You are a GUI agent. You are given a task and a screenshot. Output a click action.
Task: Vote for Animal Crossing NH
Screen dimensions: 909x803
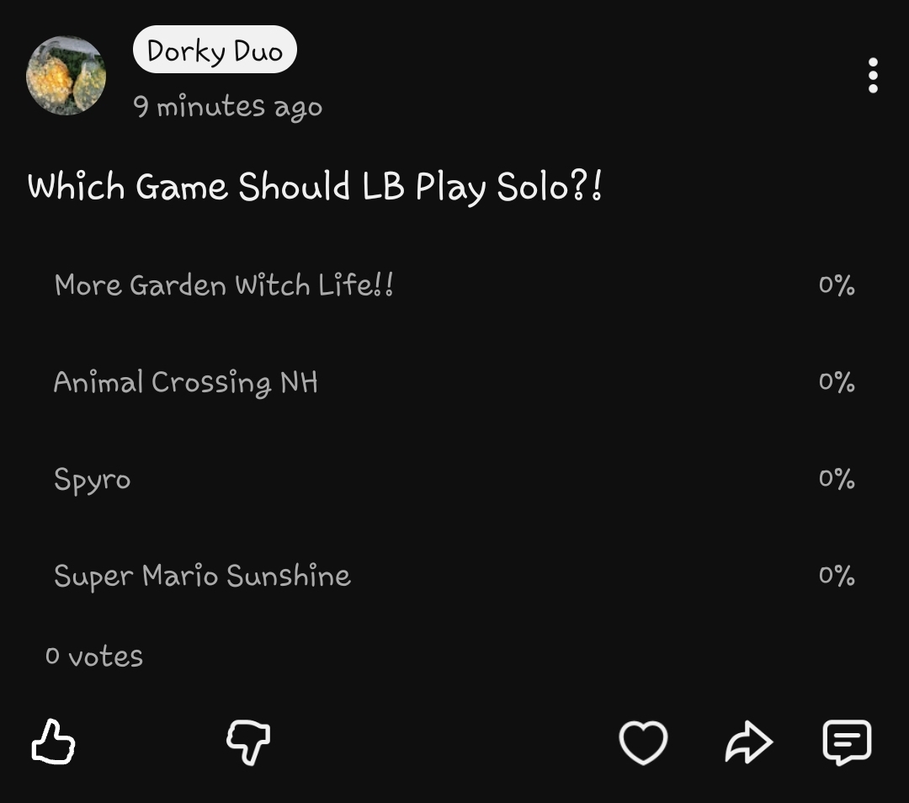click(x=186, y=382)
